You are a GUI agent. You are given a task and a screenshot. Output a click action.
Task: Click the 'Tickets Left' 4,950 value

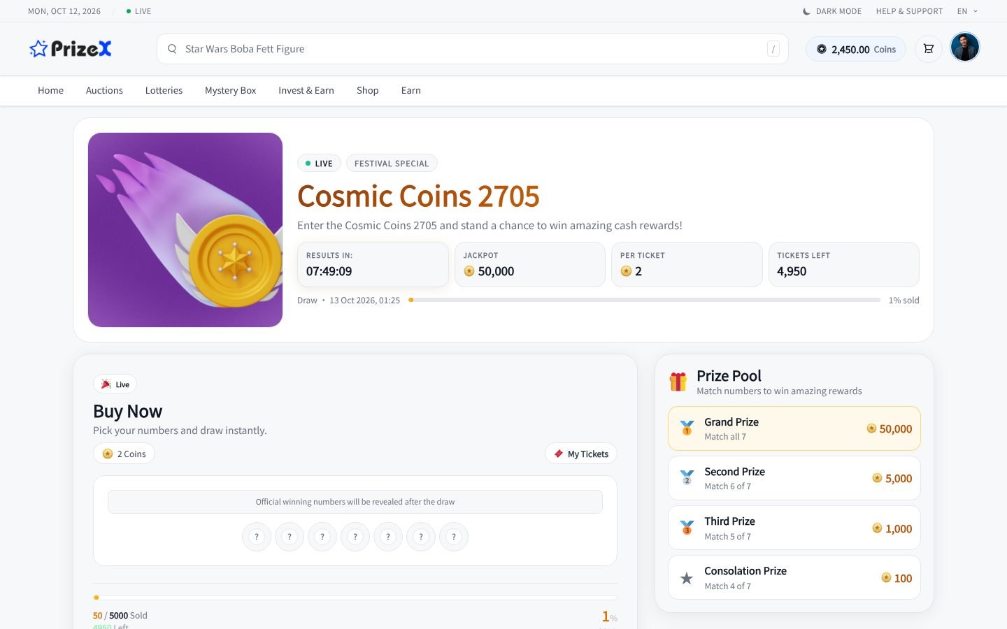tap(792, 271)
